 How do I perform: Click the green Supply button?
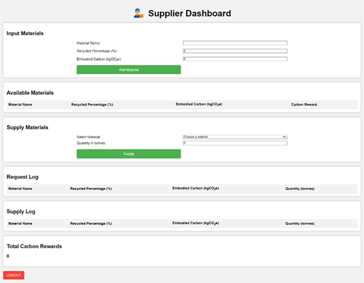pos(129,154)
